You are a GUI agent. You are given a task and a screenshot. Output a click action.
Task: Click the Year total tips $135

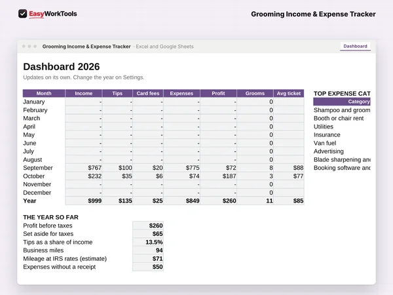[x=117, y=201]
